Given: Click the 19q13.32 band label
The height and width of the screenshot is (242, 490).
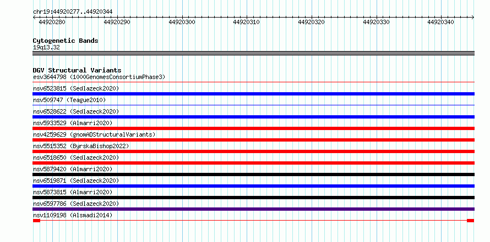Looking at the screenshot, I should point(46,48).
